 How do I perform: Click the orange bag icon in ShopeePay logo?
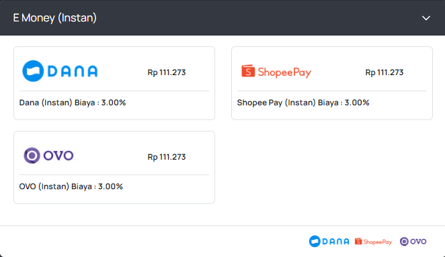[x=248, y=71]
